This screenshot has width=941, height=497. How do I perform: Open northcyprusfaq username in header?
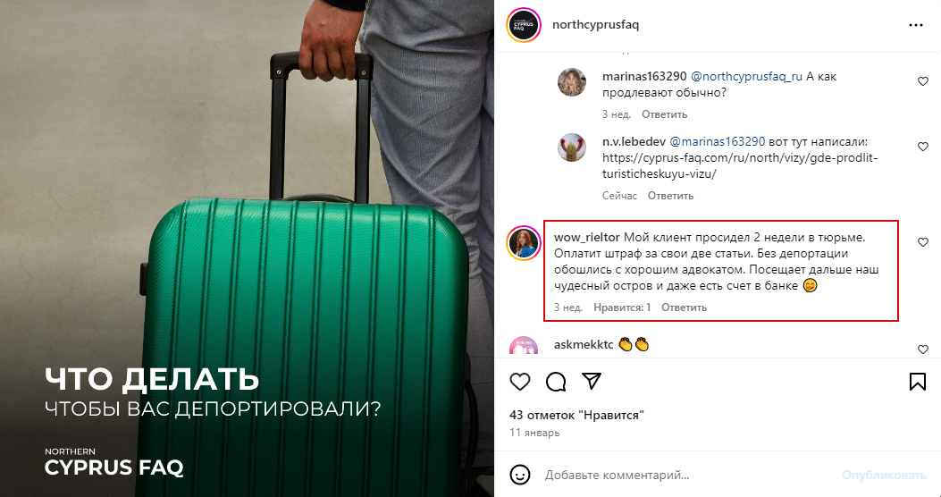tap(595, 25)
